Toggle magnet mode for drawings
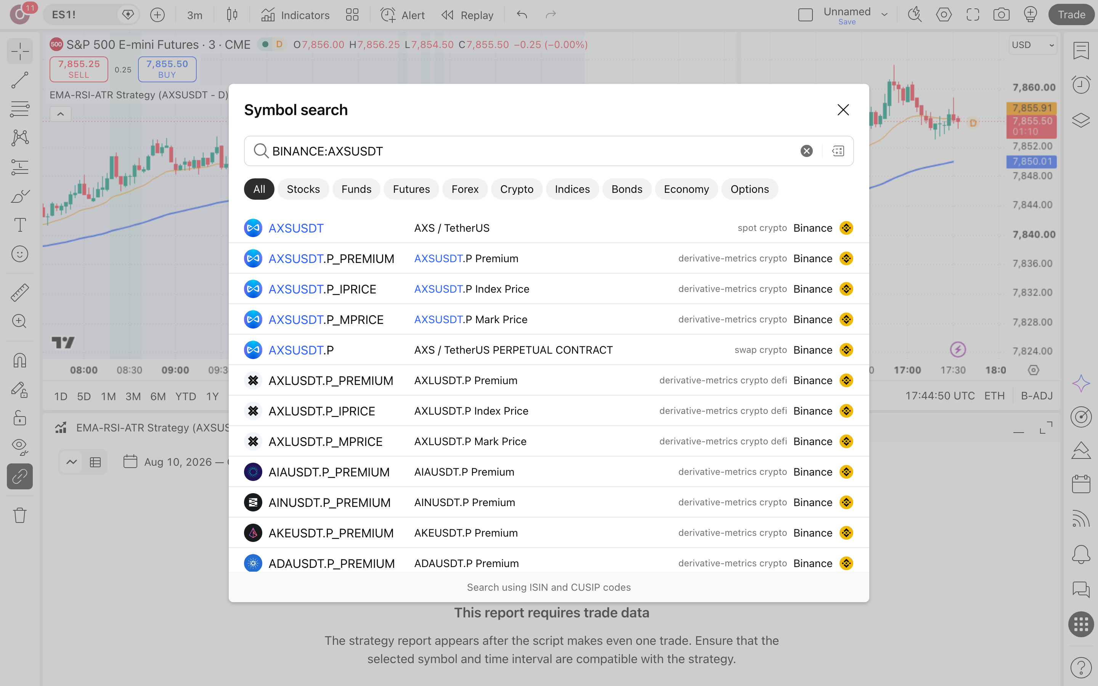The width and height of the screenshot is (1098, 686). tap(19, 360)
